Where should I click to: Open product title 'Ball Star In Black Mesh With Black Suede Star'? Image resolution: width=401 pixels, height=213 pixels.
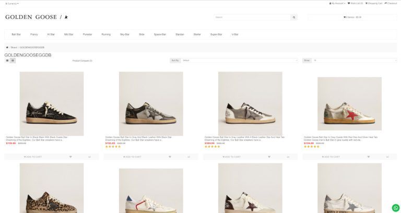37,137
